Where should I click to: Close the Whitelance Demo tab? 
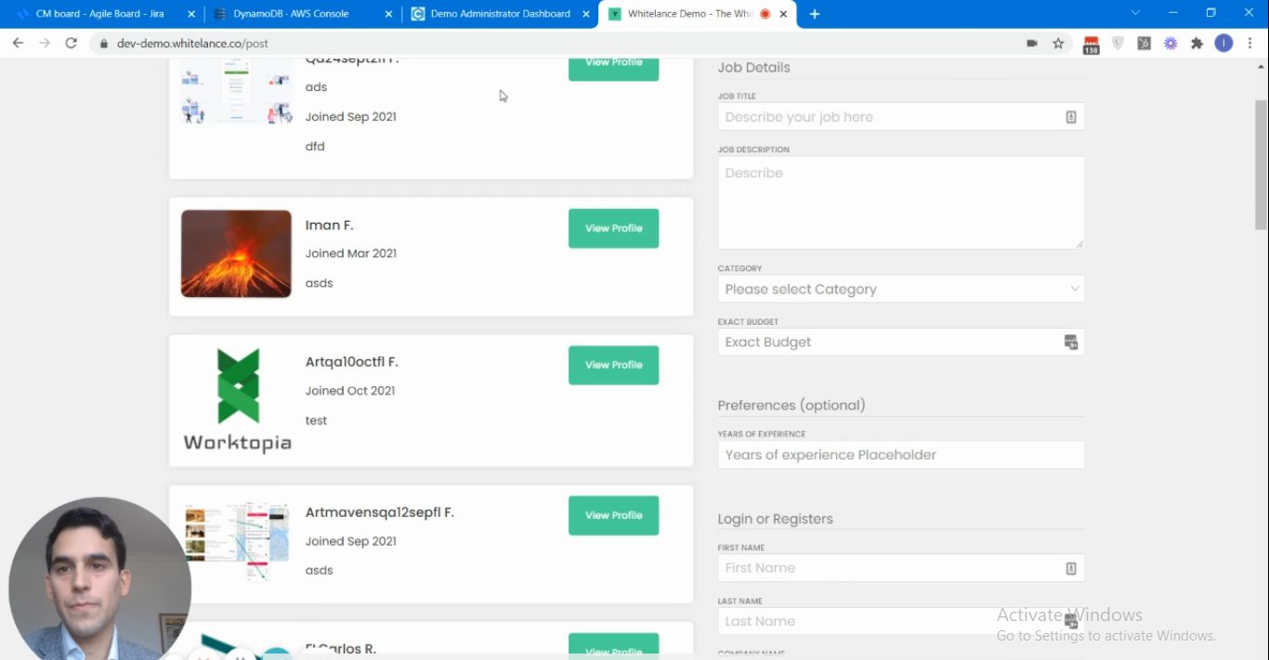(784, 14)
